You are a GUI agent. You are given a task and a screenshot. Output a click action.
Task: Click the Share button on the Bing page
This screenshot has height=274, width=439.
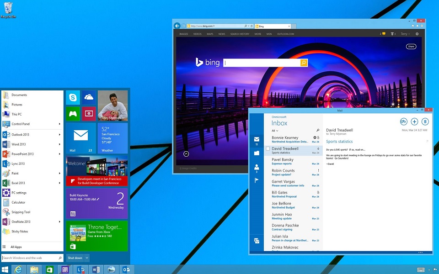click(x=411, y=46)
